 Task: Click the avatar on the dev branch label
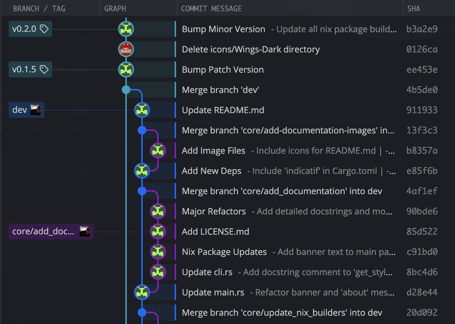(35, 110)
